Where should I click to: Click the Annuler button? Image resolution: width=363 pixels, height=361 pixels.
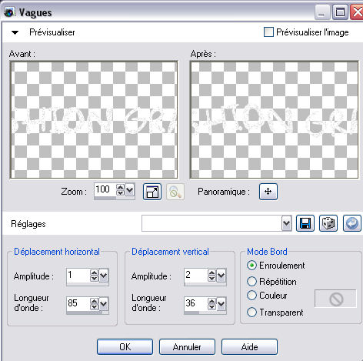pyautogui.click(x=187, y=347)
